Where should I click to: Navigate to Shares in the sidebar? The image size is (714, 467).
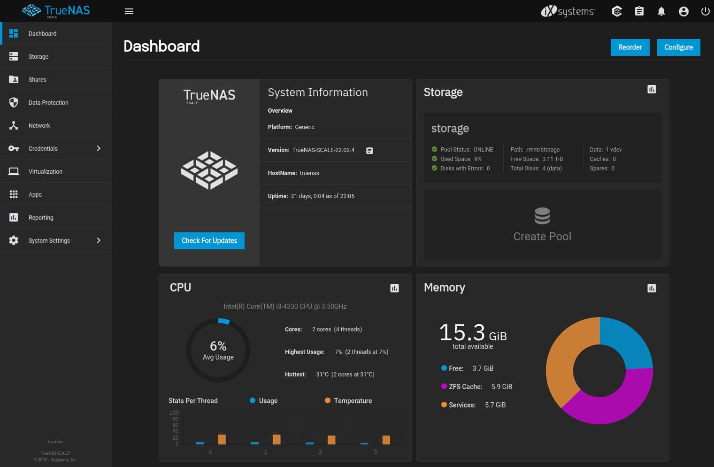[x=37, y=79]
